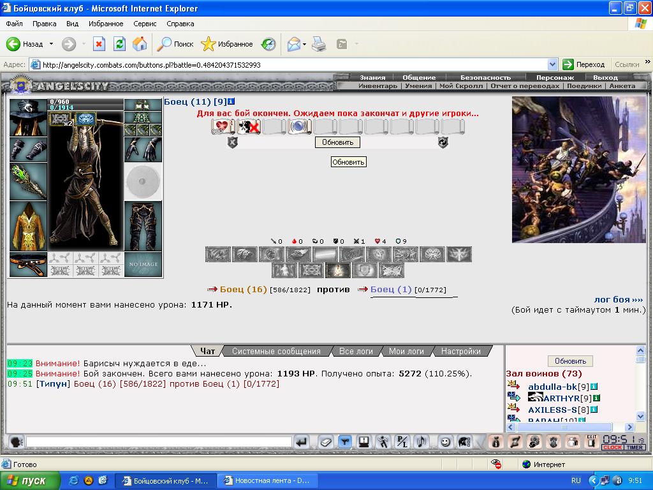Open Инвентарь in game menu
The image size is (653, 490).
378,86
